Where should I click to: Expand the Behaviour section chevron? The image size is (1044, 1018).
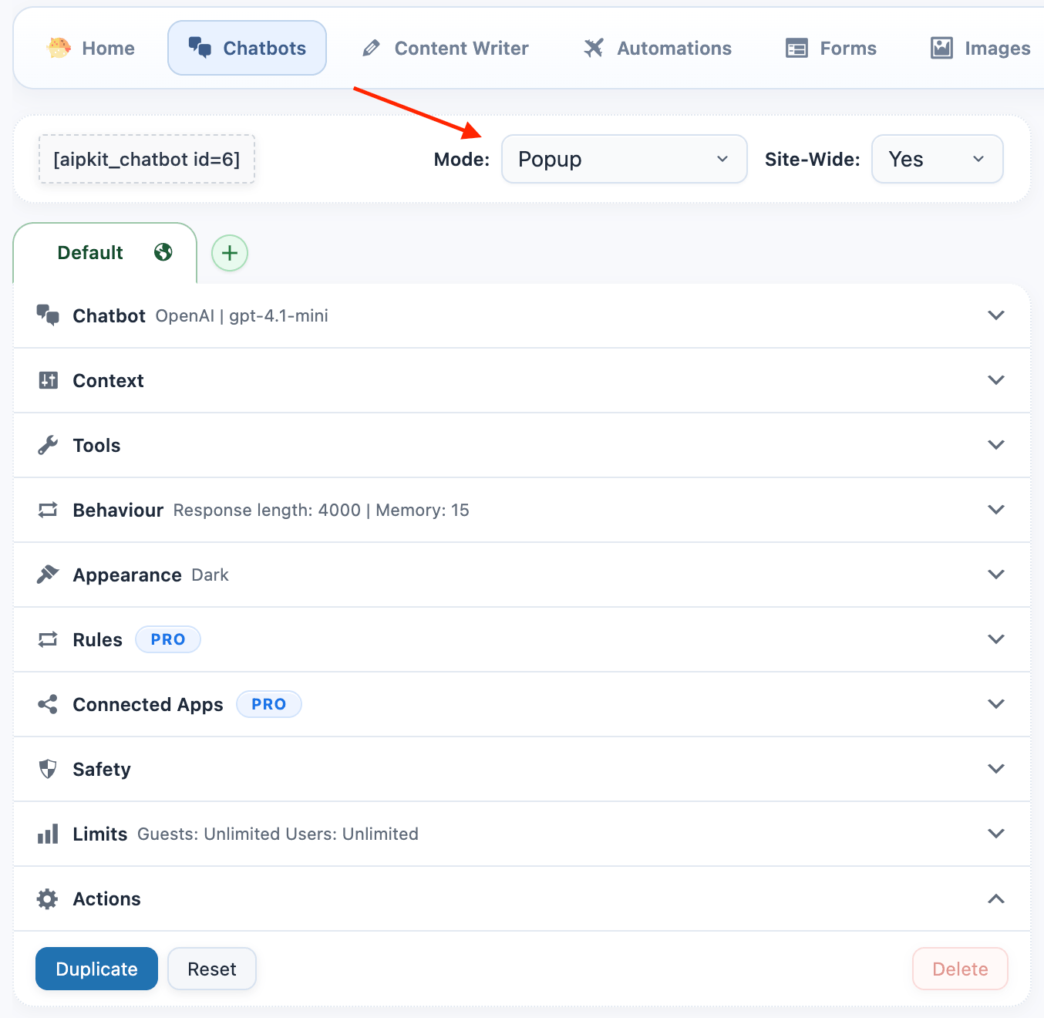pyautogui.click(x=995, y=510)
